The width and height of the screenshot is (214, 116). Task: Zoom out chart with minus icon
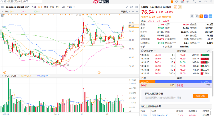[137, 12]
